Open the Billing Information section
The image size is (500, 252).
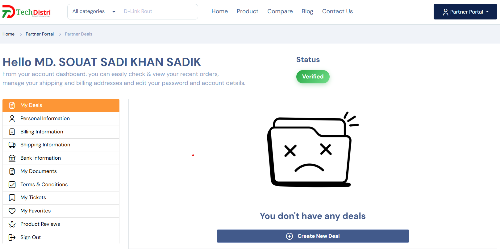[x=42, y=132]
